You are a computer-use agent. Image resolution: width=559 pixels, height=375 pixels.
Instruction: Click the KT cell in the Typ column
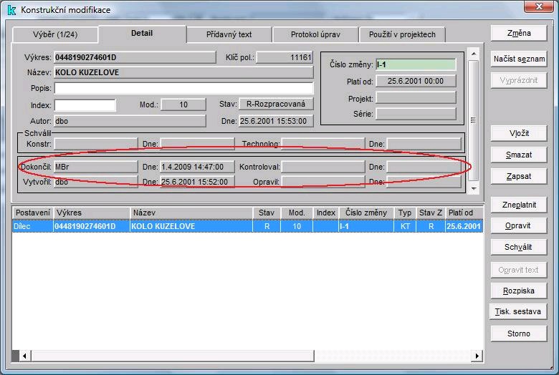pos(405,226)
